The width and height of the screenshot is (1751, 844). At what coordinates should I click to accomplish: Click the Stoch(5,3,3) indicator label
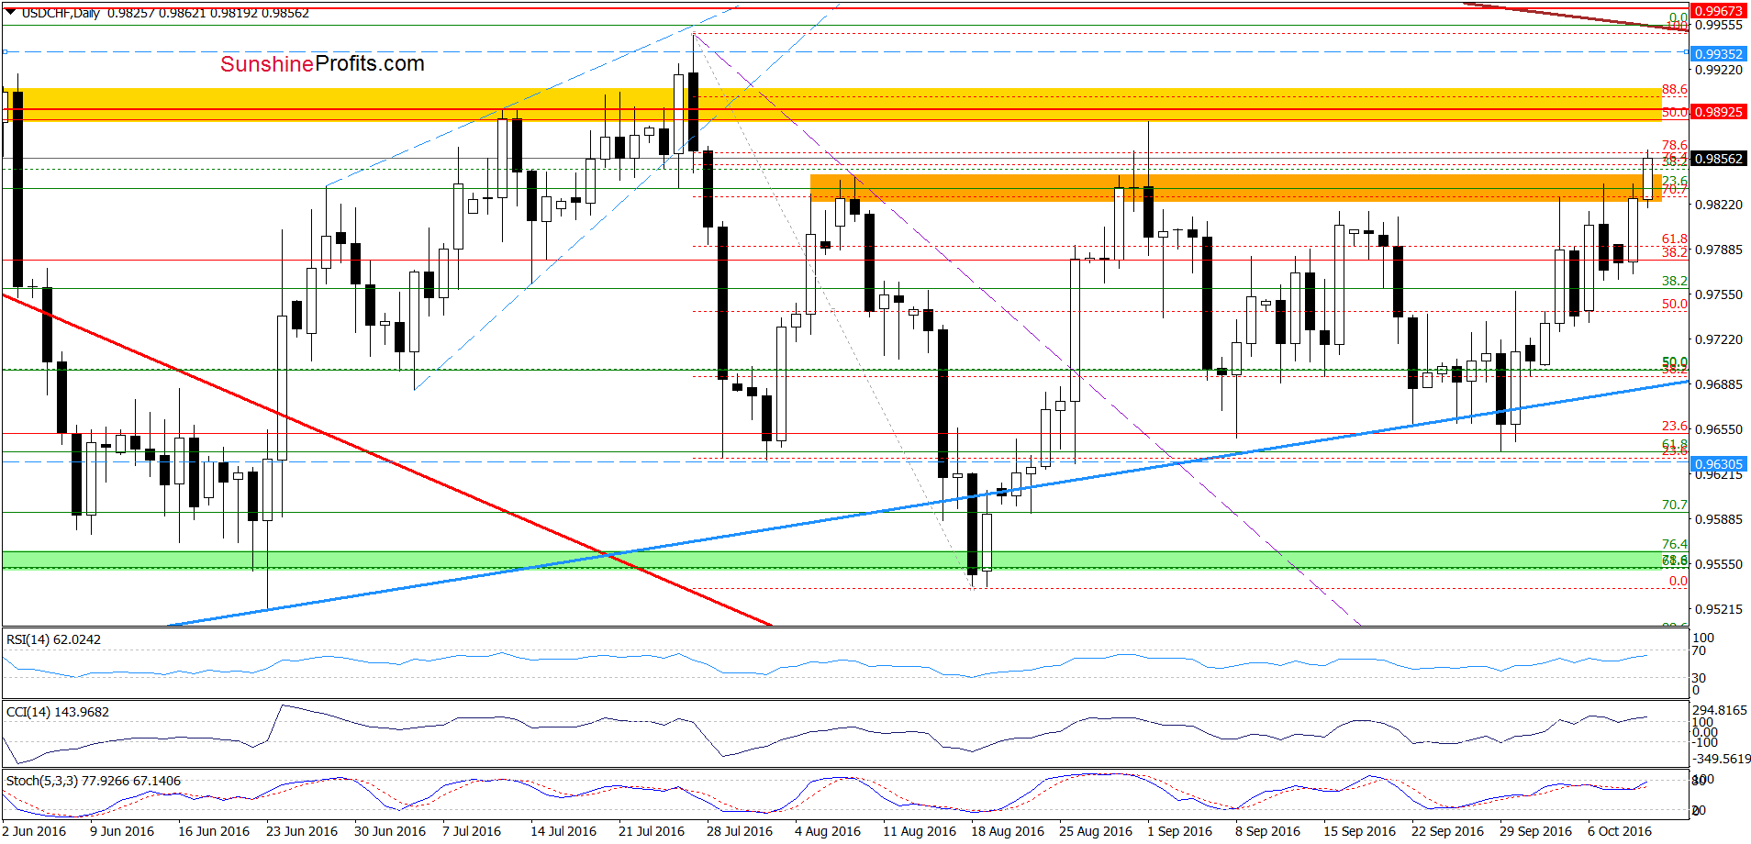[x=94, y=781]
